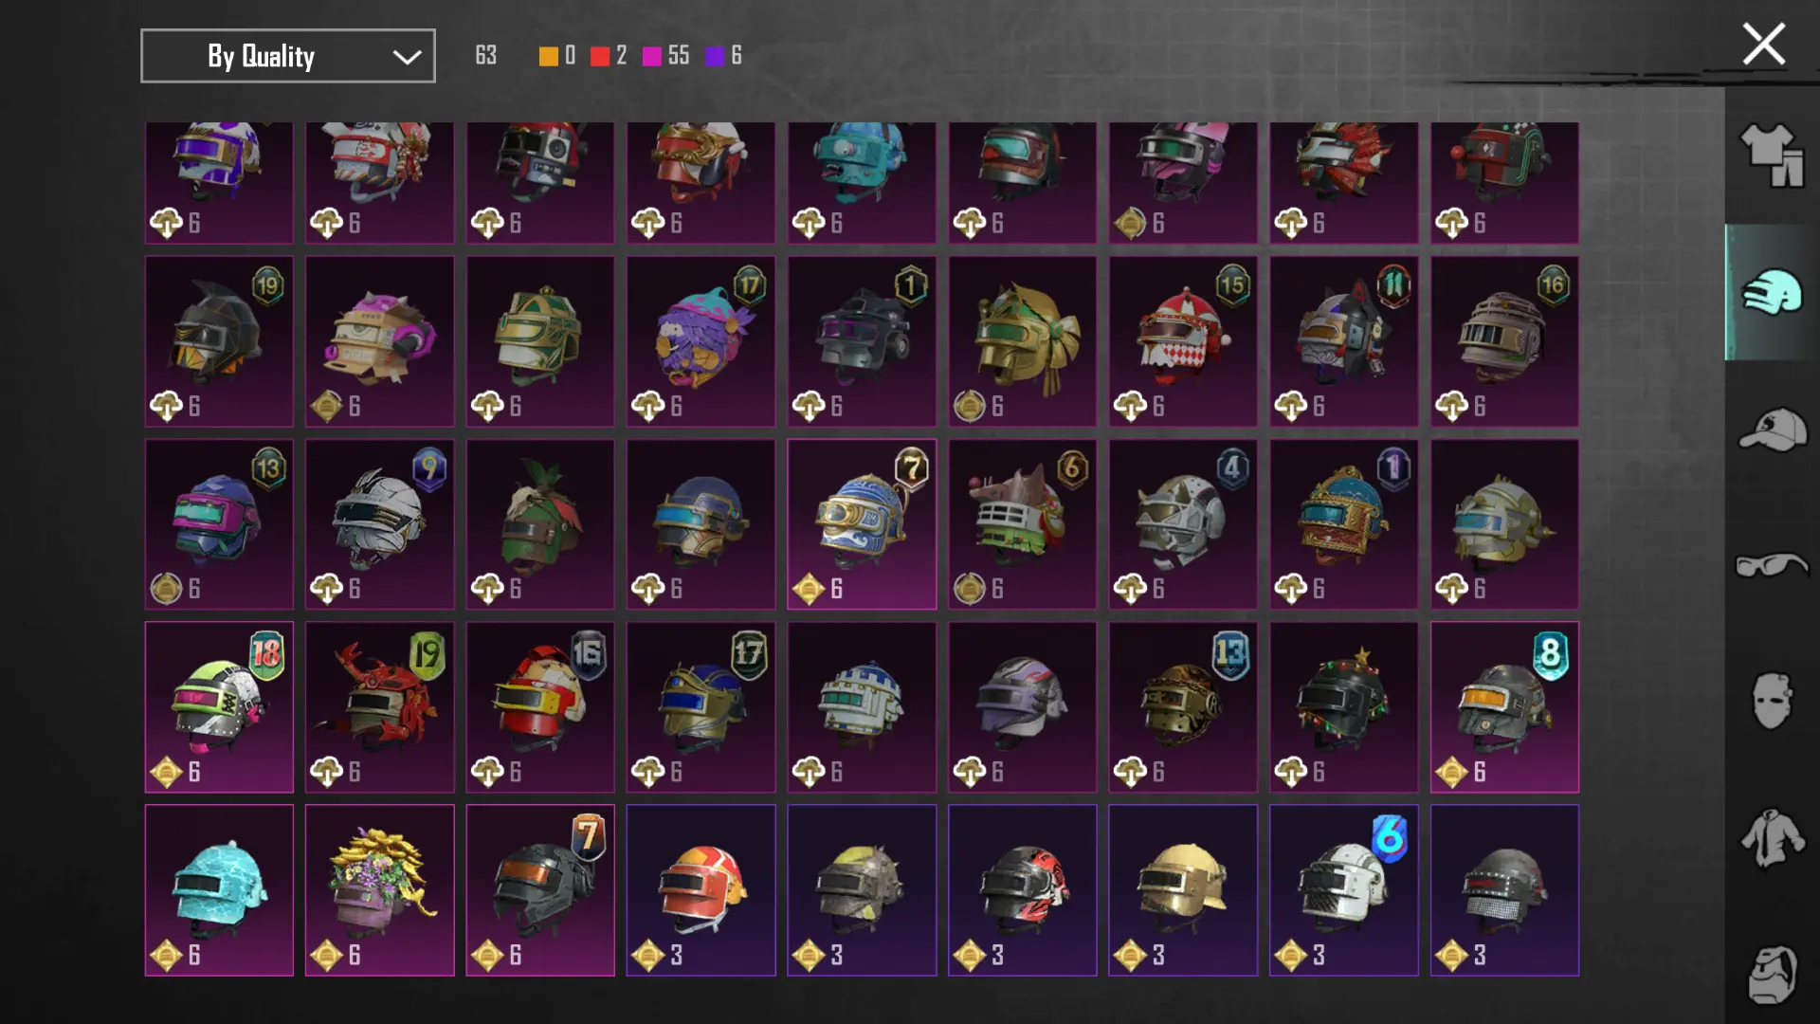Open the bearded face category icon

1771,974
